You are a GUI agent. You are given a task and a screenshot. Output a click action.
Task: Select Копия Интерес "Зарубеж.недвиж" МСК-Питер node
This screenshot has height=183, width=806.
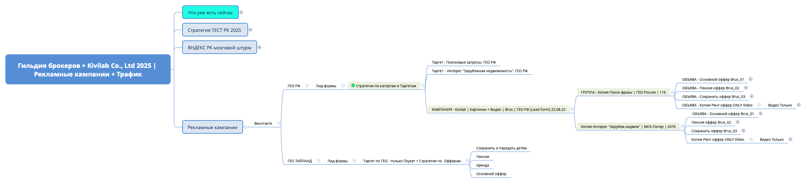(x=628, y=127)
